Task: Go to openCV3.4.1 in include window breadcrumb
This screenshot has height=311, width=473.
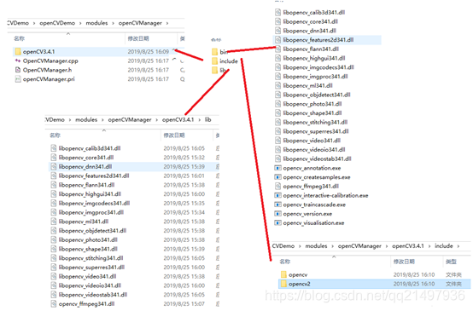Action: (408, 246)
